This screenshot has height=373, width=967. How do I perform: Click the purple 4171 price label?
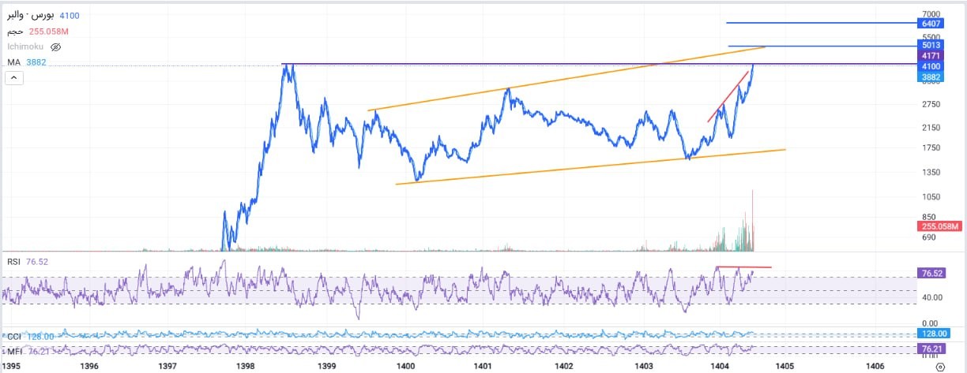[930, 57]
